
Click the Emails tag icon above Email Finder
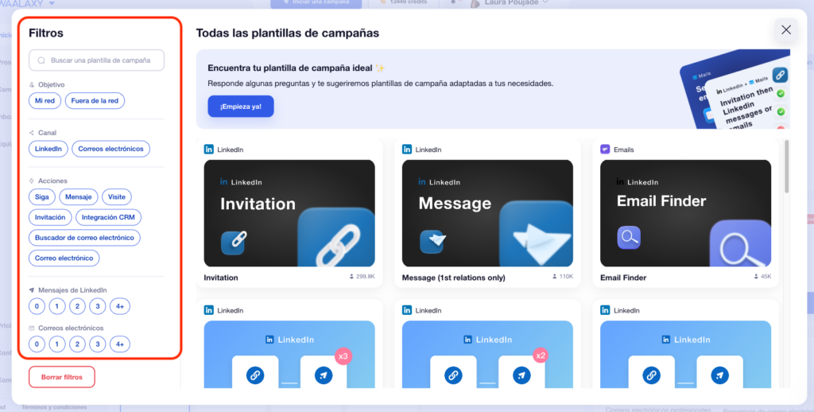(605, 150)
